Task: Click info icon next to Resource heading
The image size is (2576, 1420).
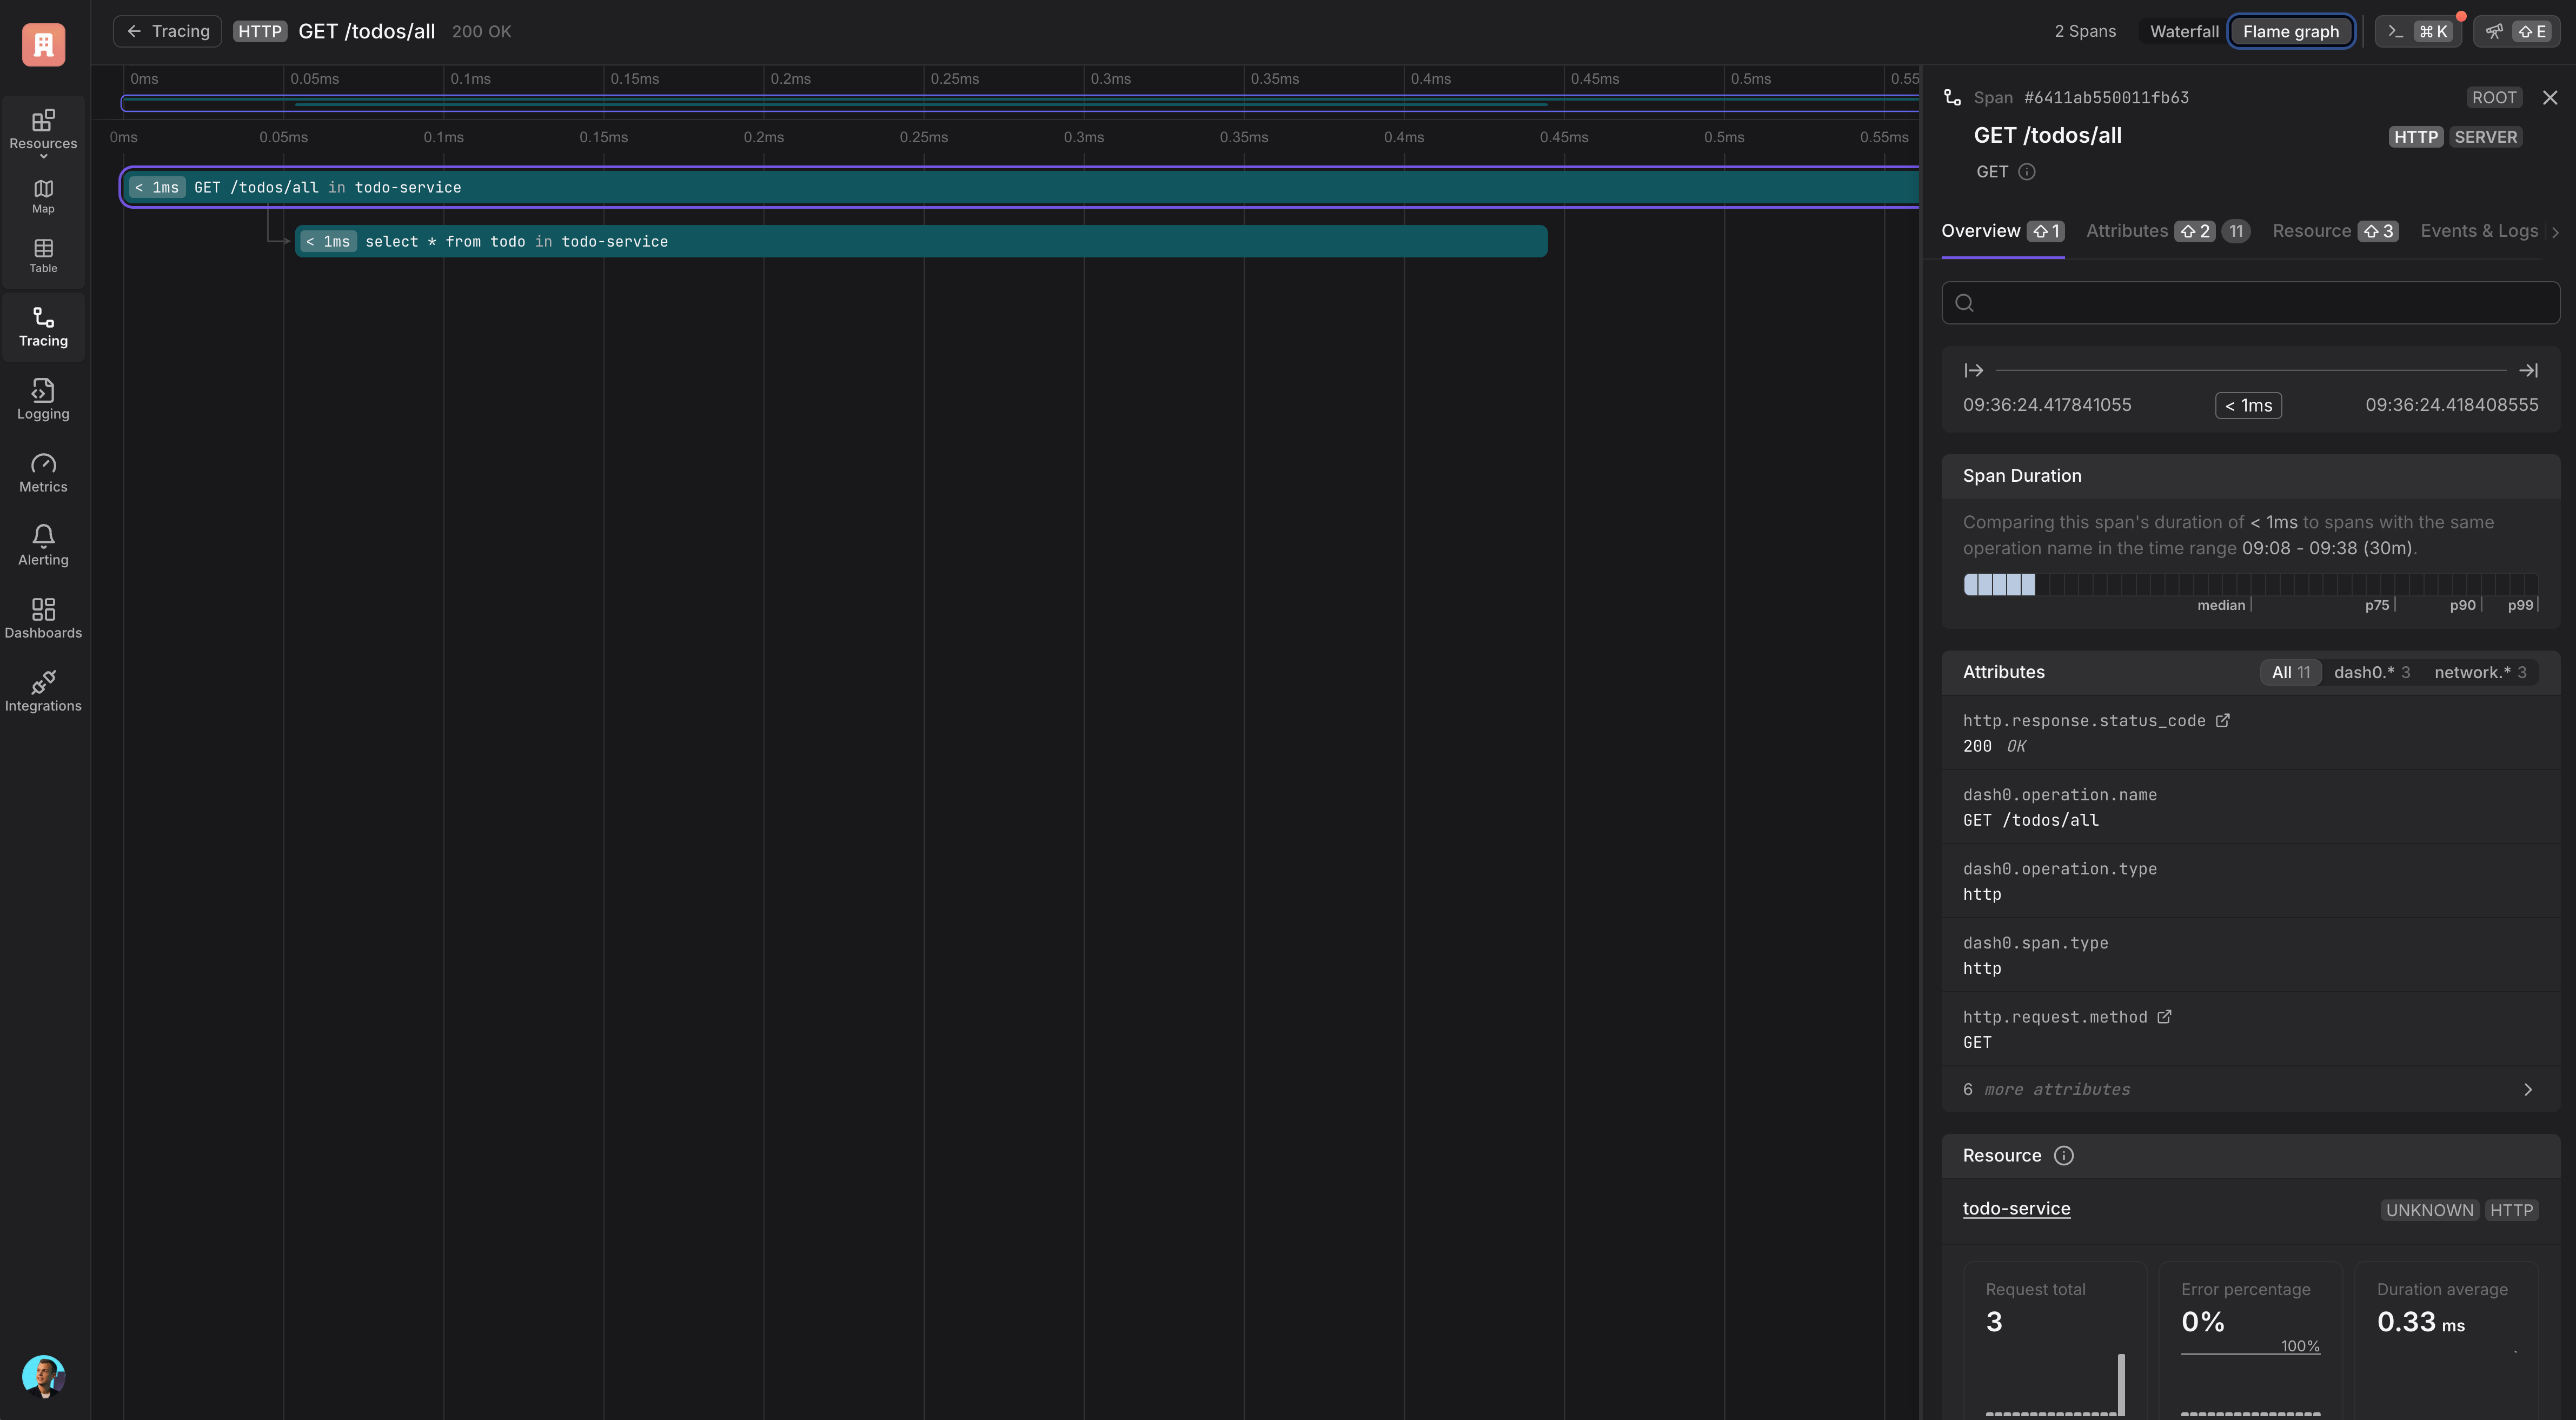Action: click(x=2063, y=1155)
